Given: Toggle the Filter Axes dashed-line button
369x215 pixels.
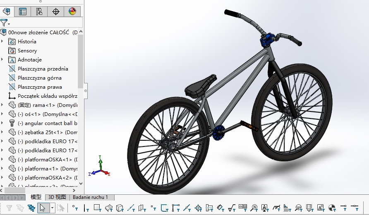Looking at the screenshot, I should [131, 208].
